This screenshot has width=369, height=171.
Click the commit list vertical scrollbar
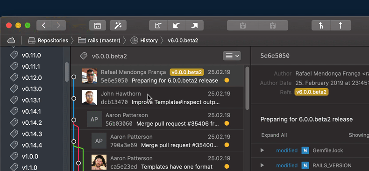coord(247,88)
